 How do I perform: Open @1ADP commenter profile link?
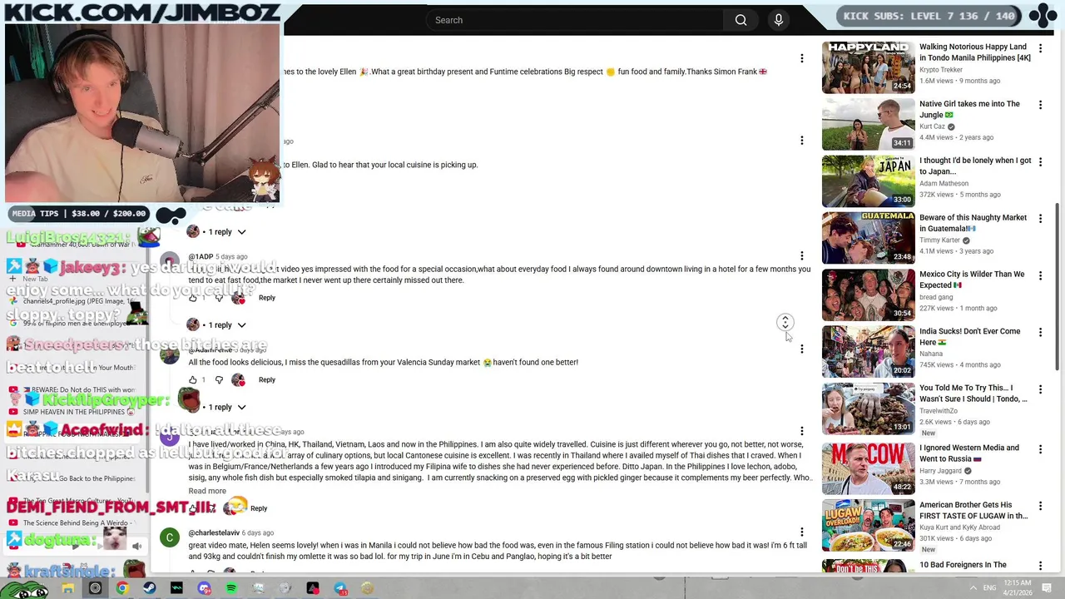[x=201, y=257]
